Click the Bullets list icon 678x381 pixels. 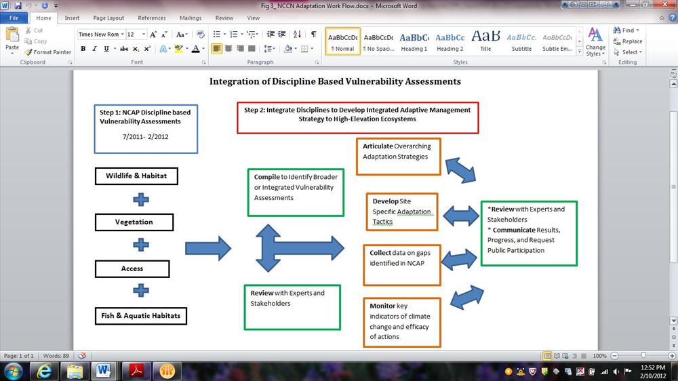coord(216,35)
